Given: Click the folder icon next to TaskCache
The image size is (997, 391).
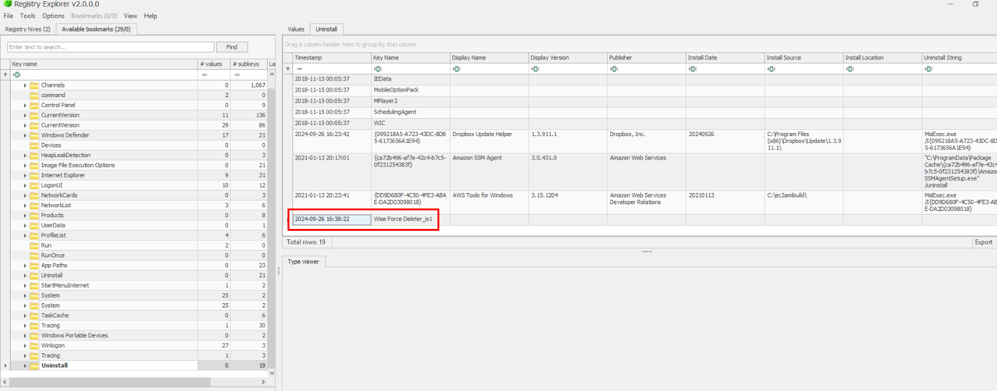Looking at the screenshot, I should coord(34,316).
